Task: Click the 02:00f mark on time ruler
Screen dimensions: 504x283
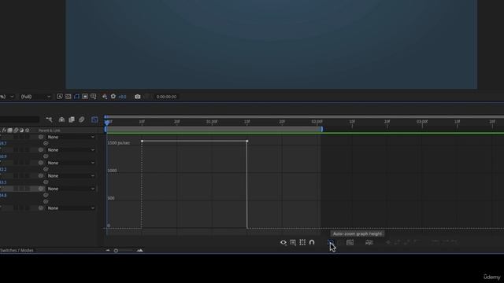Action: click(x=317, y=122)
